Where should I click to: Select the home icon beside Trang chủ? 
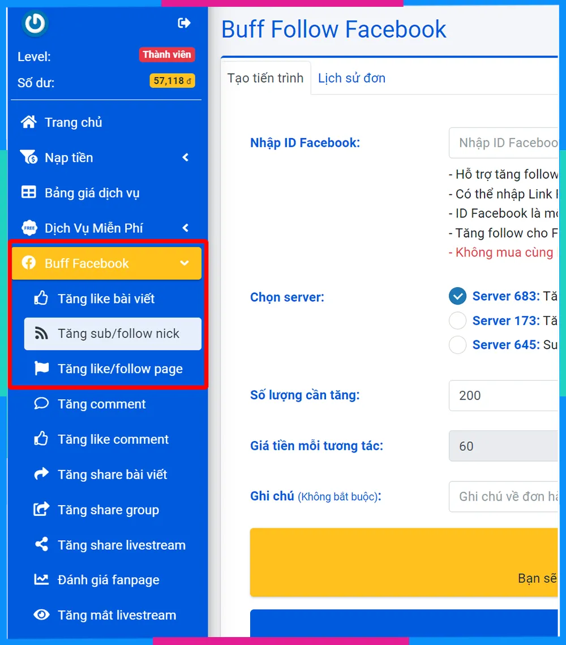point(29,122)
